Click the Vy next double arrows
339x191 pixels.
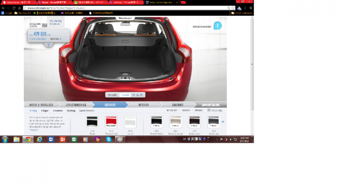141,95
